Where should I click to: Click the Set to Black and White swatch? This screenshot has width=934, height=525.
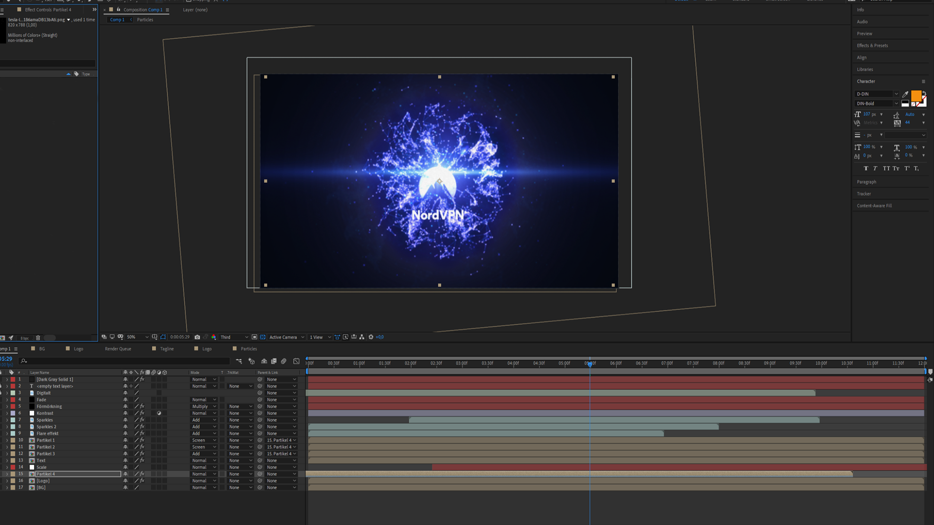tap(905, 104)
